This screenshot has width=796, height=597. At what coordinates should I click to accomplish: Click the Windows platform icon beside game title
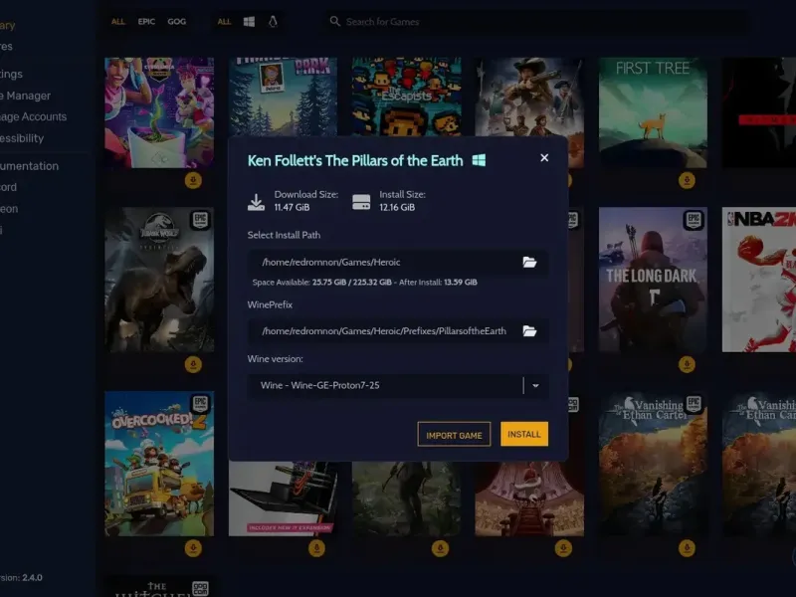click(x=479, y=160)
